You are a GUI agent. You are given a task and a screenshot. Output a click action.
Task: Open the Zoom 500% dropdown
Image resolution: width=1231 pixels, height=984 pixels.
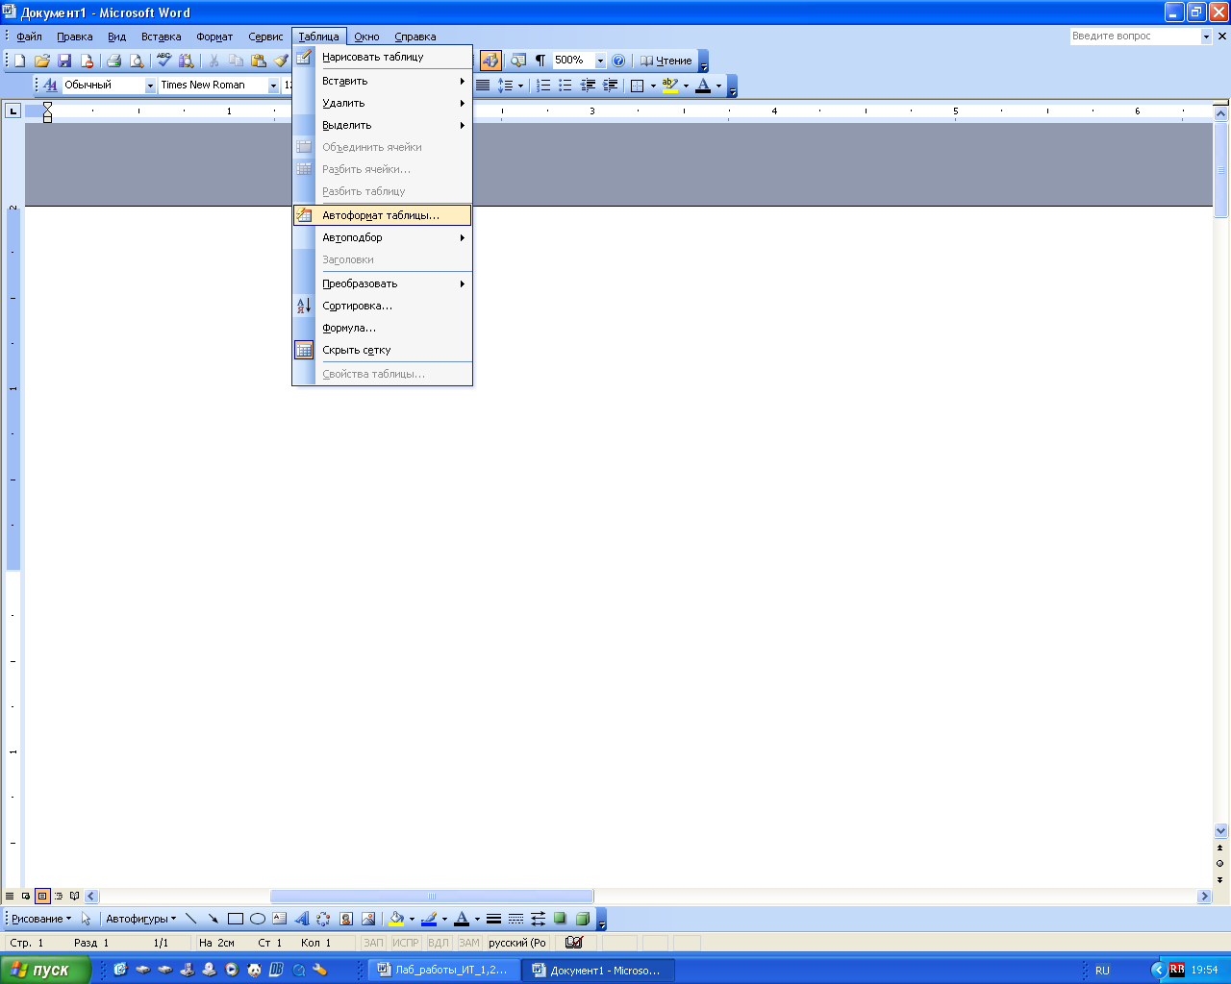point(600,61)
